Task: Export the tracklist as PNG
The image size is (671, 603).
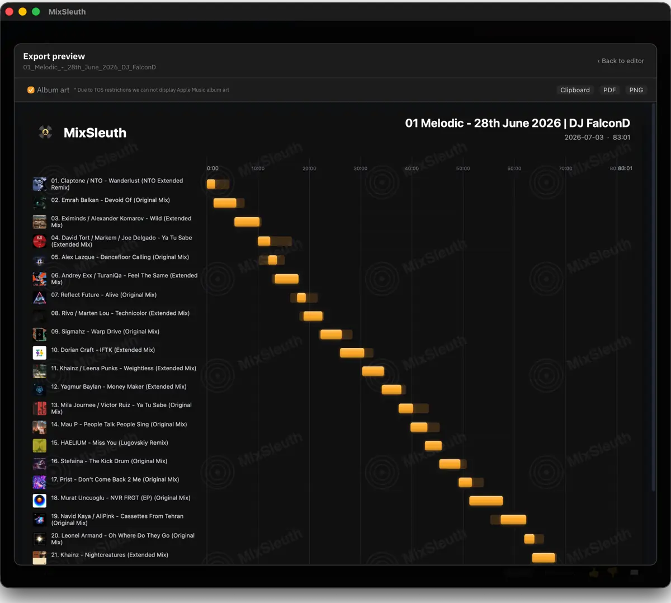Action: [636, 90]
